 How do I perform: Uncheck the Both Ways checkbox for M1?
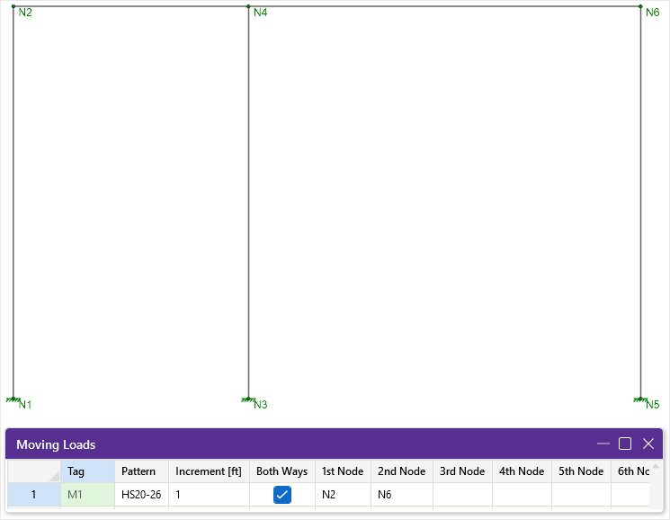[x=282, y=495]
